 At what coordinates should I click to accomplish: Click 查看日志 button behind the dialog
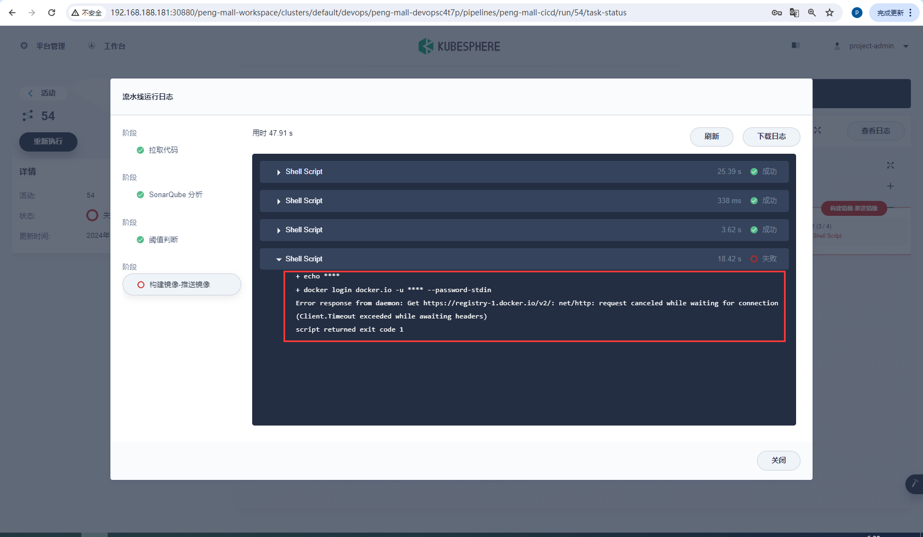click(x=876, y=131)
